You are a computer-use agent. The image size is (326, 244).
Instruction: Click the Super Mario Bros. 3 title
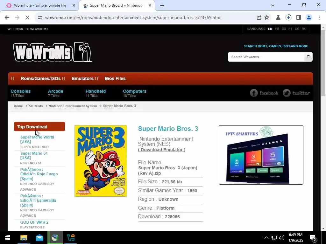point(168,129)
